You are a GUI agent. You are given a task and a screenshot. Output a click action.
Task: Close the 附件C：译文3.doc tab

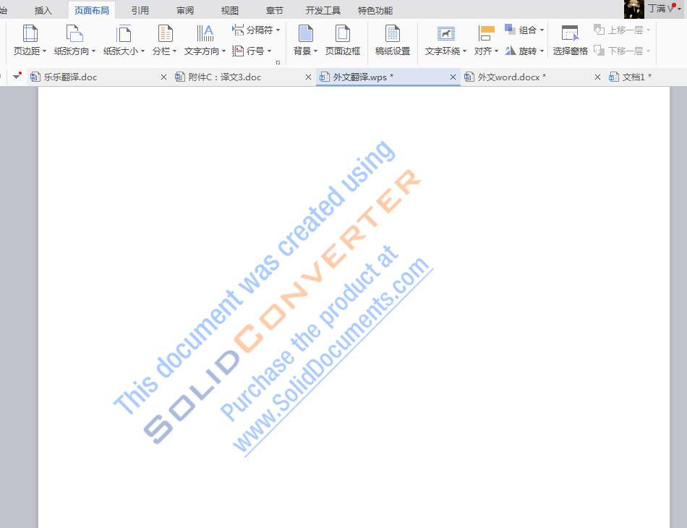click(x=308, y=77)
